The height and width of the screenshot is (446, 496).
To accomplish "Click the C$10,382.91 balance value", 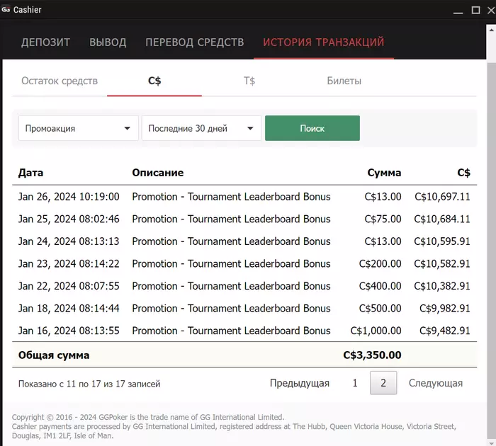I will 442,286.
